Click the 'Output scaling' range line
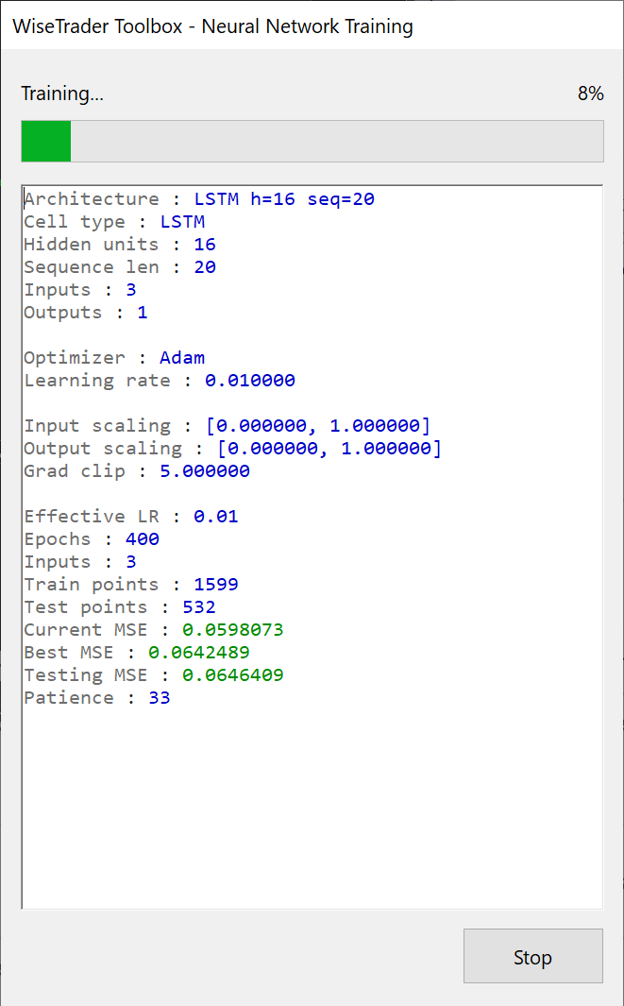The image size is (624, 1006). [233, 449]
